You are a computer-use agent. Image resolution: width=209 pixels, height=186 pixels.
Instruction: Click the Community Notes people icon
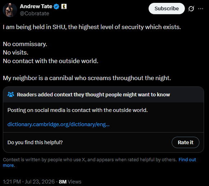point(11,94)
